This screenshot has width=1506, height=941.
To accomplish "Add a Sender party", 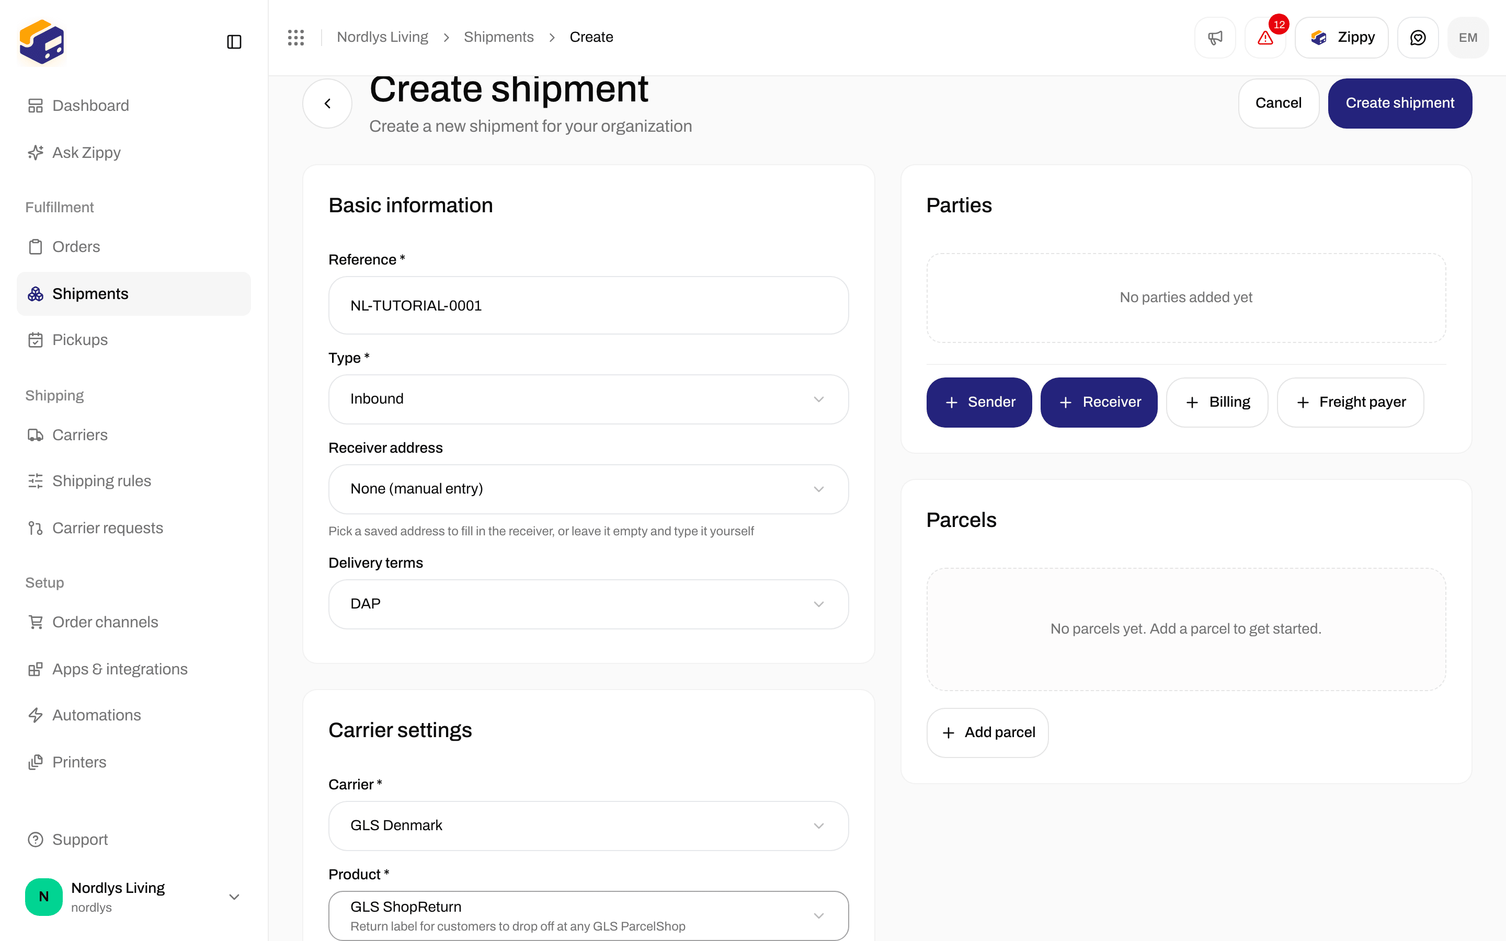I will tap(979, 402).
